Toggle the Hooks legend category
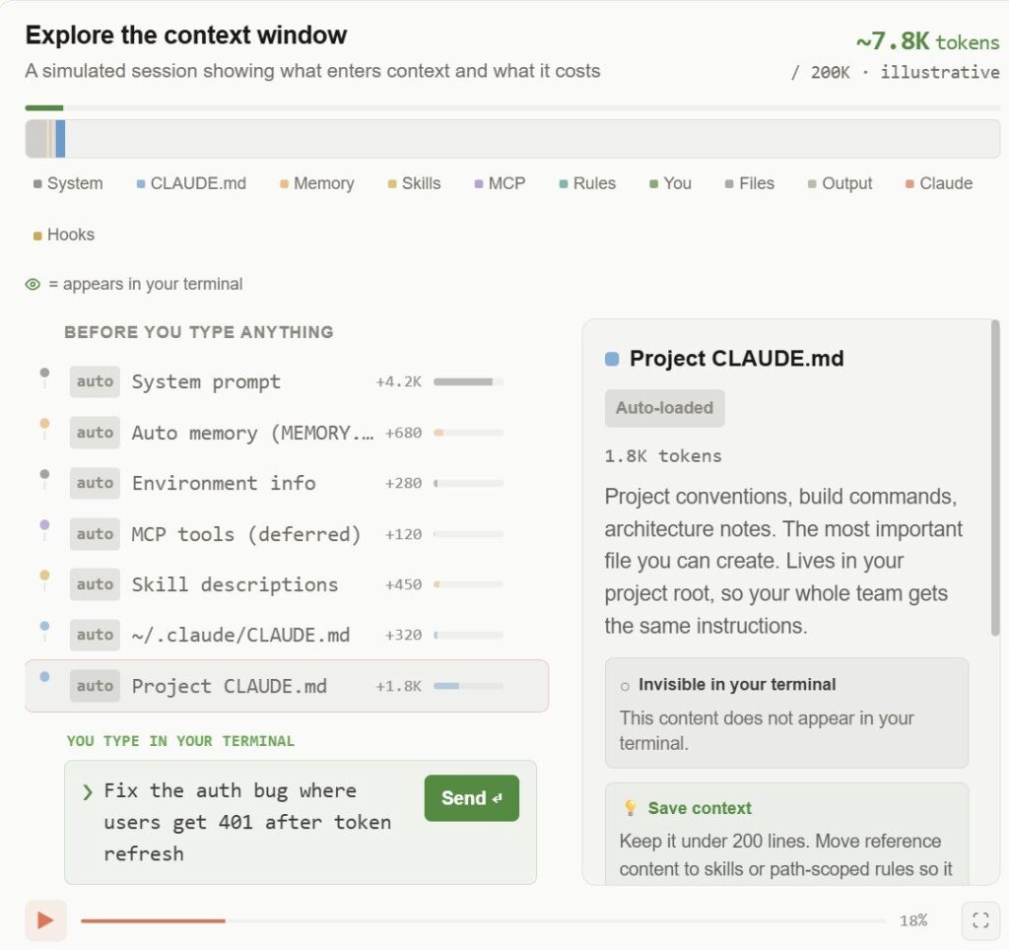Viewport: 1009px width, 950px height. [64, 235]
